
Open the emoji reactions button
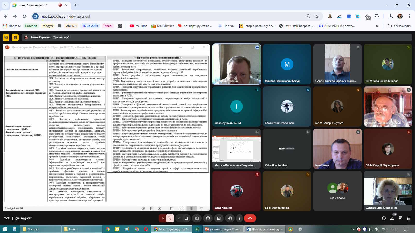point(208,218)
